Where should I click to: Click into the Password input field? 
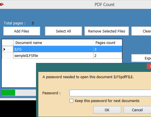click(x=110, y=93)
